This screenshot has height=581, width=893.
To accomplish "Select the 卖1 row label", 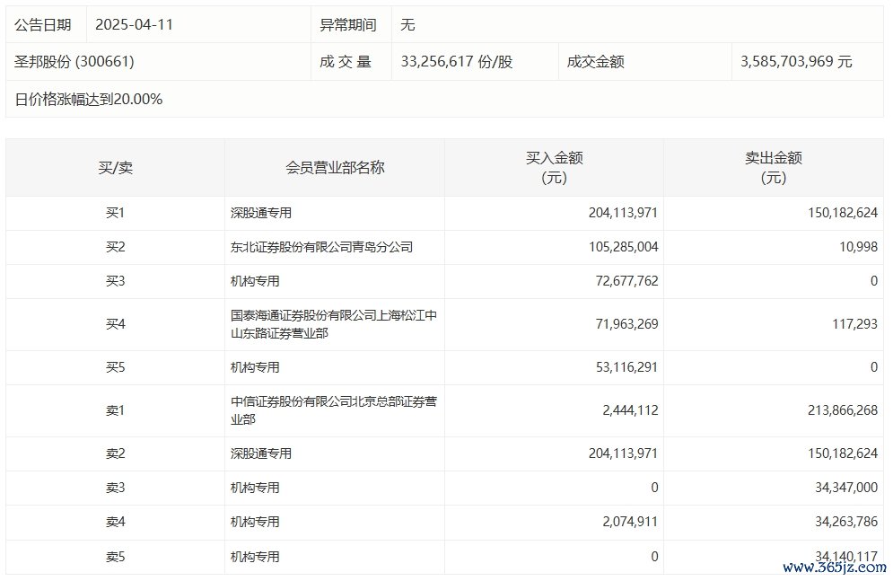I will 115,410.
